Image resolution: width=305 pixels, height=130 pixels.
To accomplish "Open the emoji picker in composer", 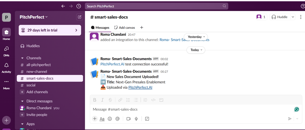I will [x=110, y=119].
